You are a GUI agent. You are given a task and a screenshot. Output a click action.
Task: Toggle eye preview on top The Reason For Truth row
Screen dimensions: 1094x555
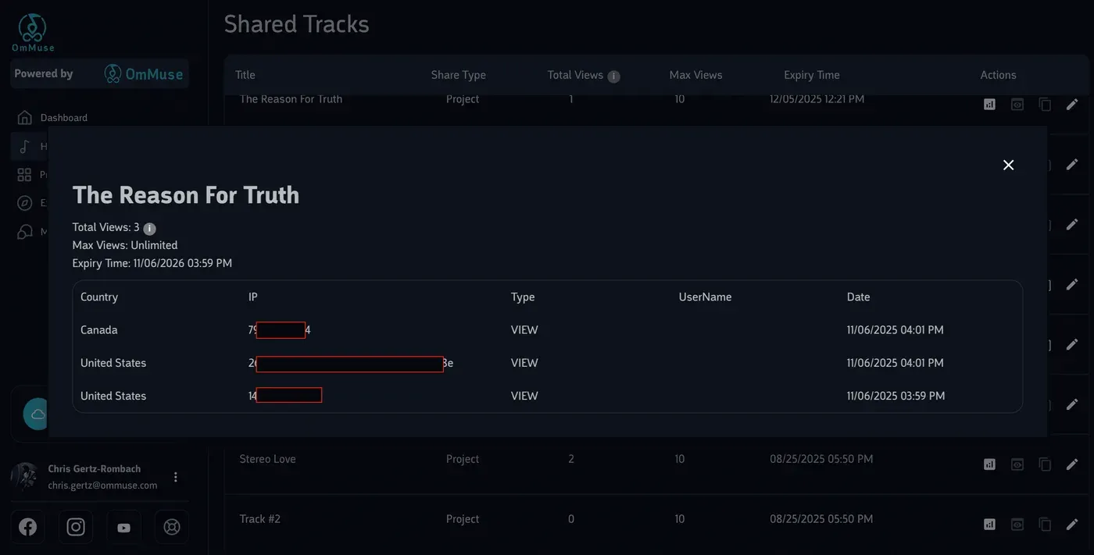[x=1017, y=104]
